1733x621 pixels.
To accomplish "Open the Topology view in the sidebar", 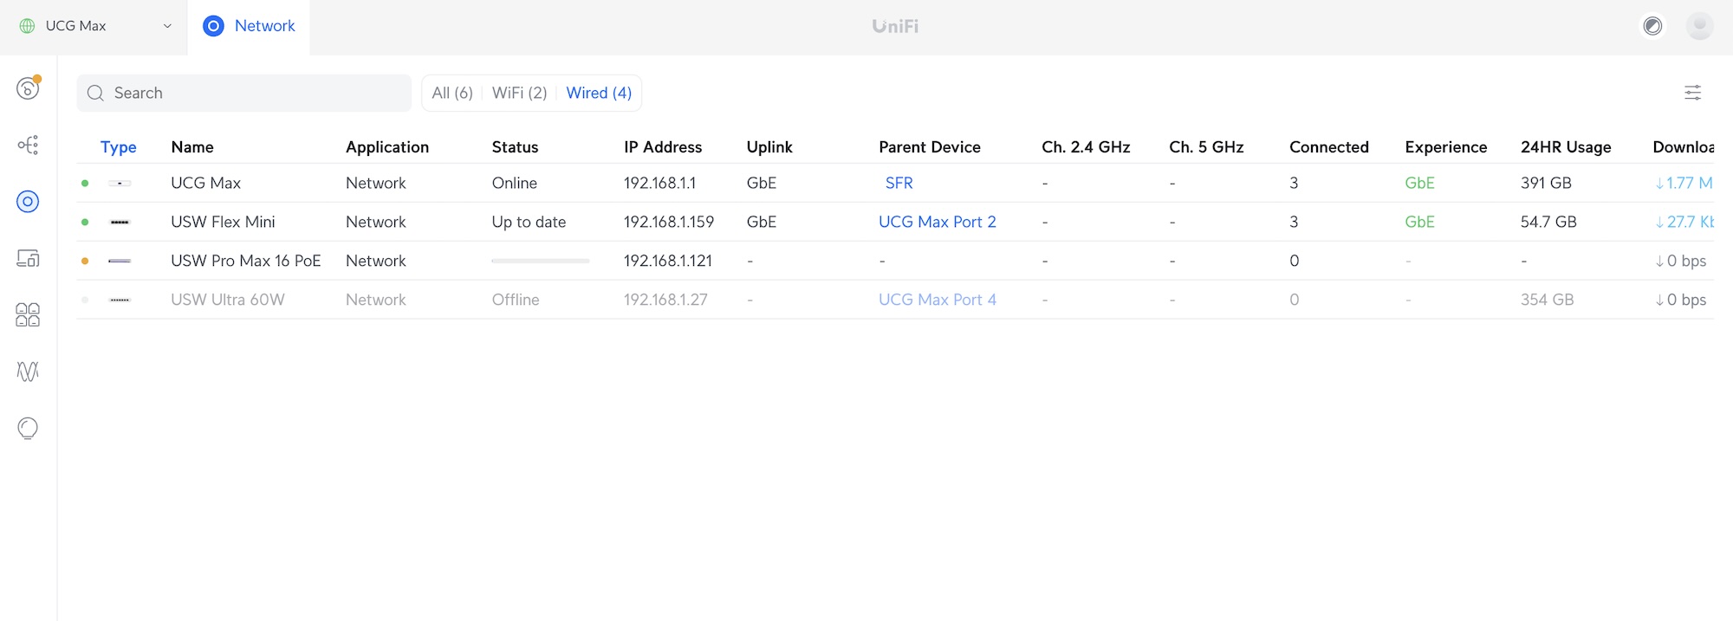I will point(28,145).
